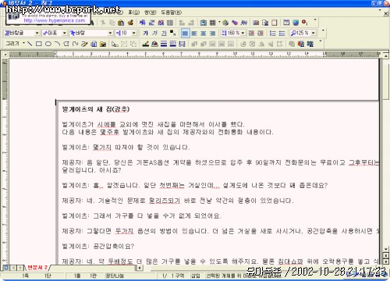The height and width of the screenshot is (281, 390).
Task: Click the horizontal scrollbar left arrow
Action: (140, 268)
